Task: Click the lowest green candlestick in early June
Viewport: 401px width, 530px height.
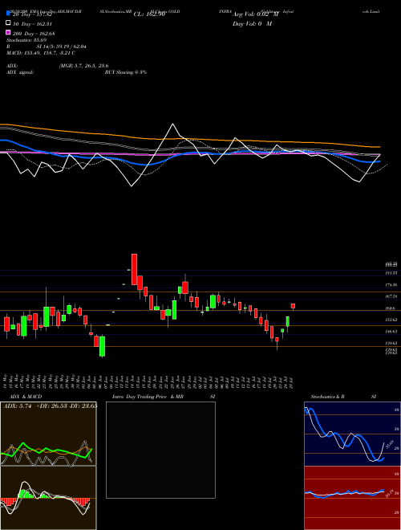Action: pos(102,346)
